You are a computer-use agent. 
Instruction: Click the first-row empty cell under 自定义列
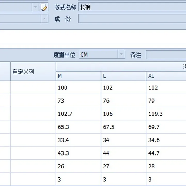coord(33,88)
